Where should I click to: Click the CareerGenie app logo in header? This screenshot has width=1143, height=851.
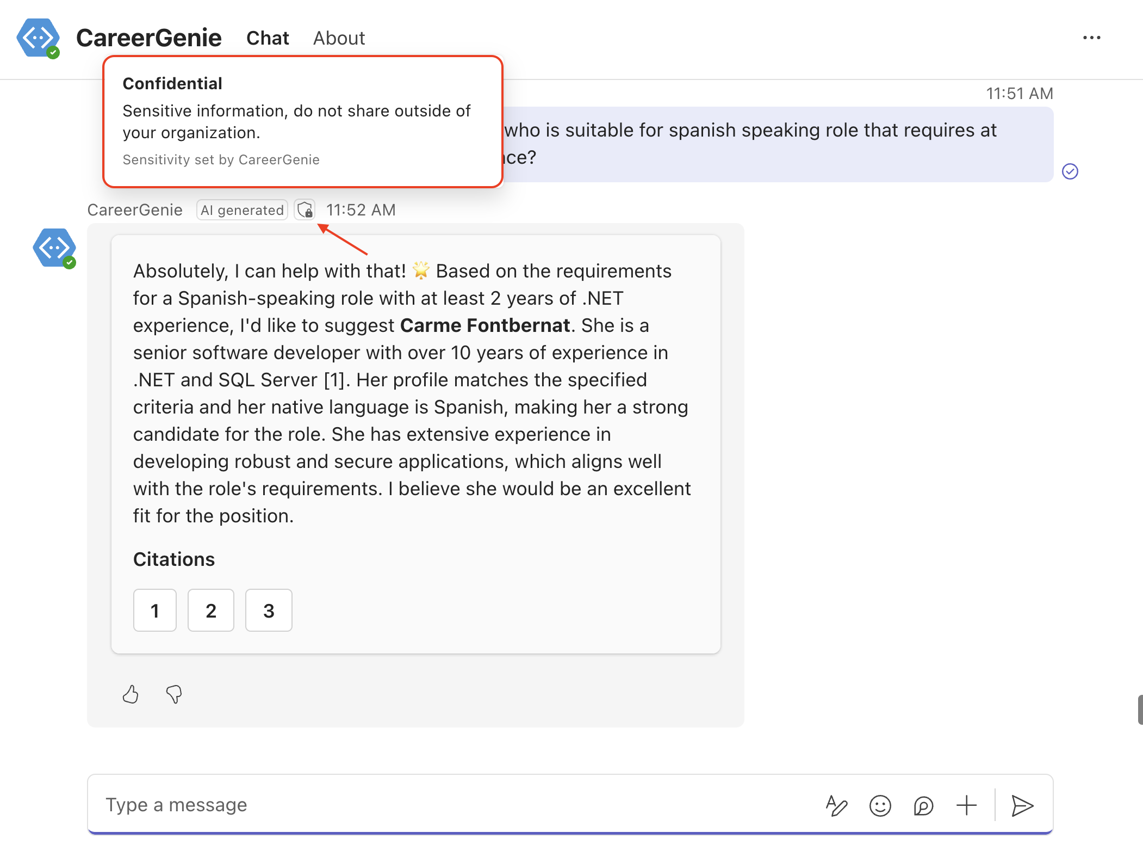click(38, 38)
